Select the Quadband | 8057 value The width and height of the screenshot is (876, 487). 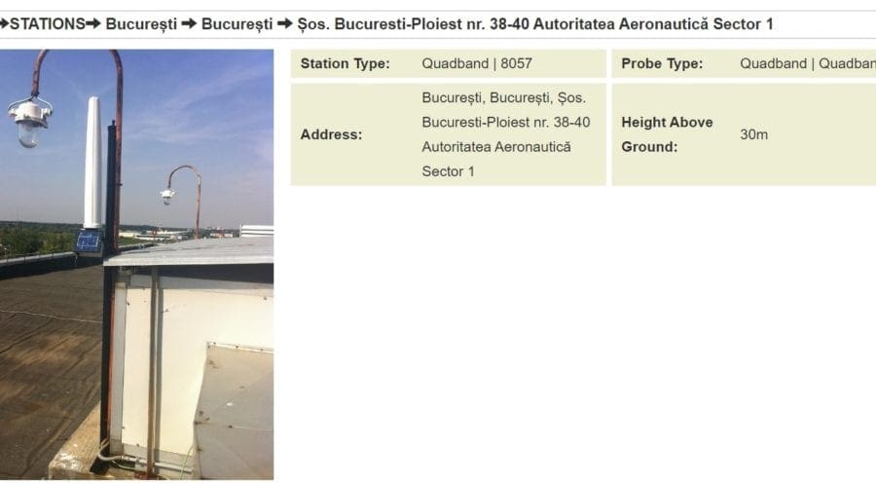click(x=477, y=63)
